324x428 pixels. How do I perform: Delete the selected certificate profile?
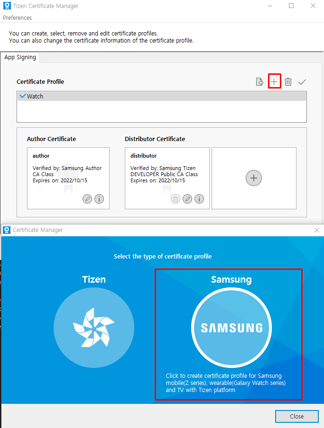pos(288,81)
